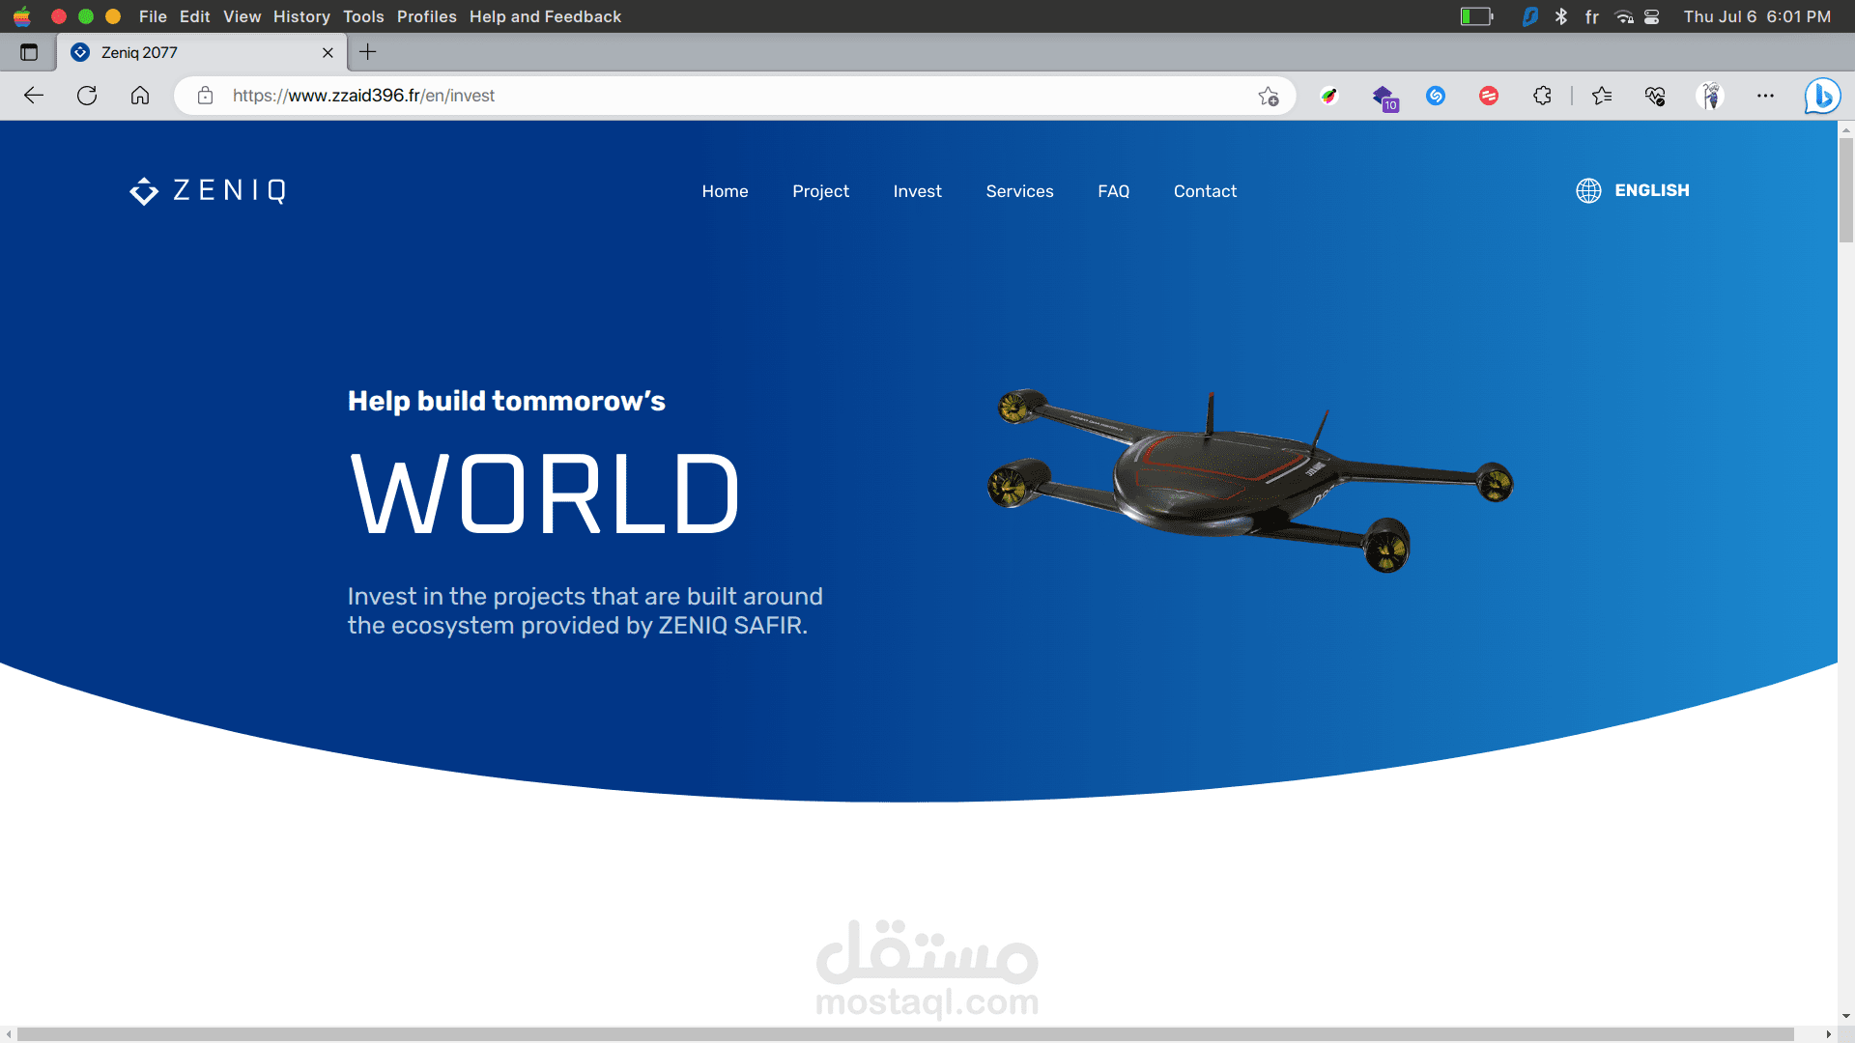Click the browser back arrow button

tap(34, 96)
